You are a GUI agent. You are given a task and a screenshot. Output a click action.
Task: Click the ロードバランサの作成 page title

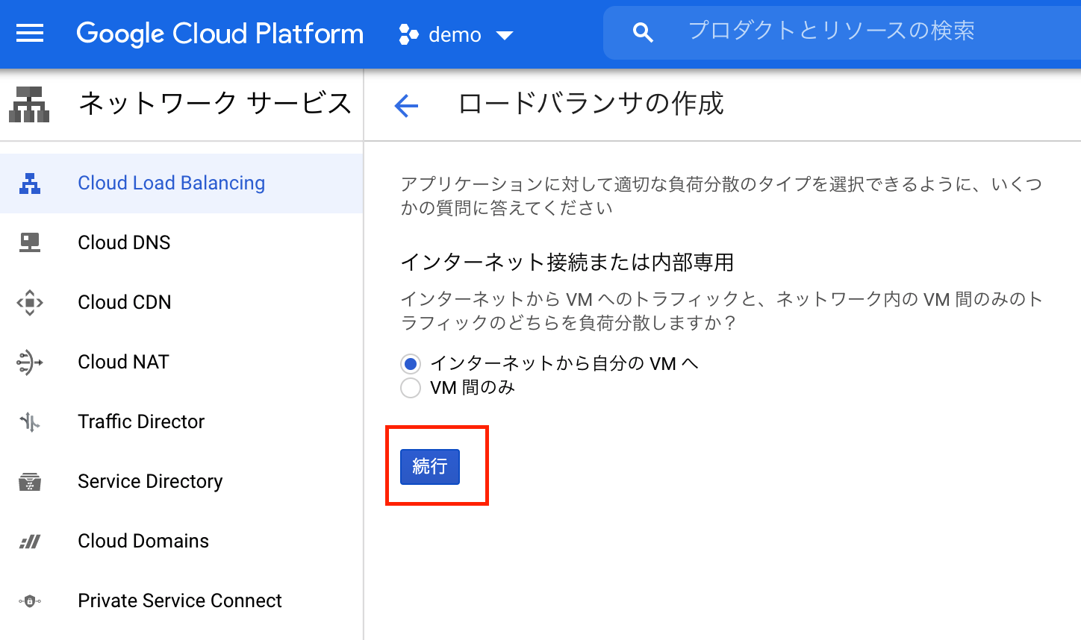pyautogui.click(x=591, y=104)
